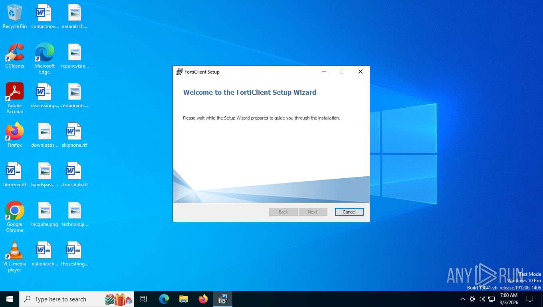This screenshot has height=307, width=543.
Task: Launch Firefox from the taskbar
Action: [x=203, y=299]
